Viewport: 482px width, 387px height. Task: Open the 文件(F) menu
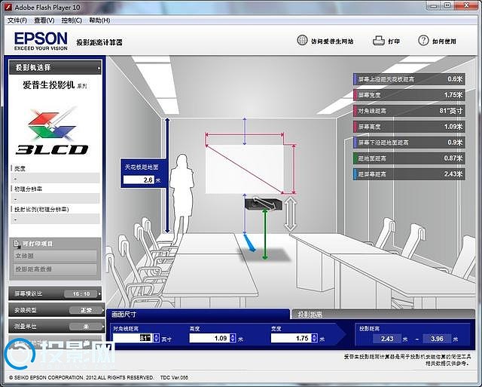click(17, 20)
